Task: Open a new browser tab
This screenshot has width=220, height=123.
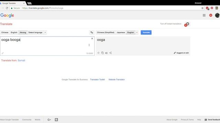Action: 29,3
